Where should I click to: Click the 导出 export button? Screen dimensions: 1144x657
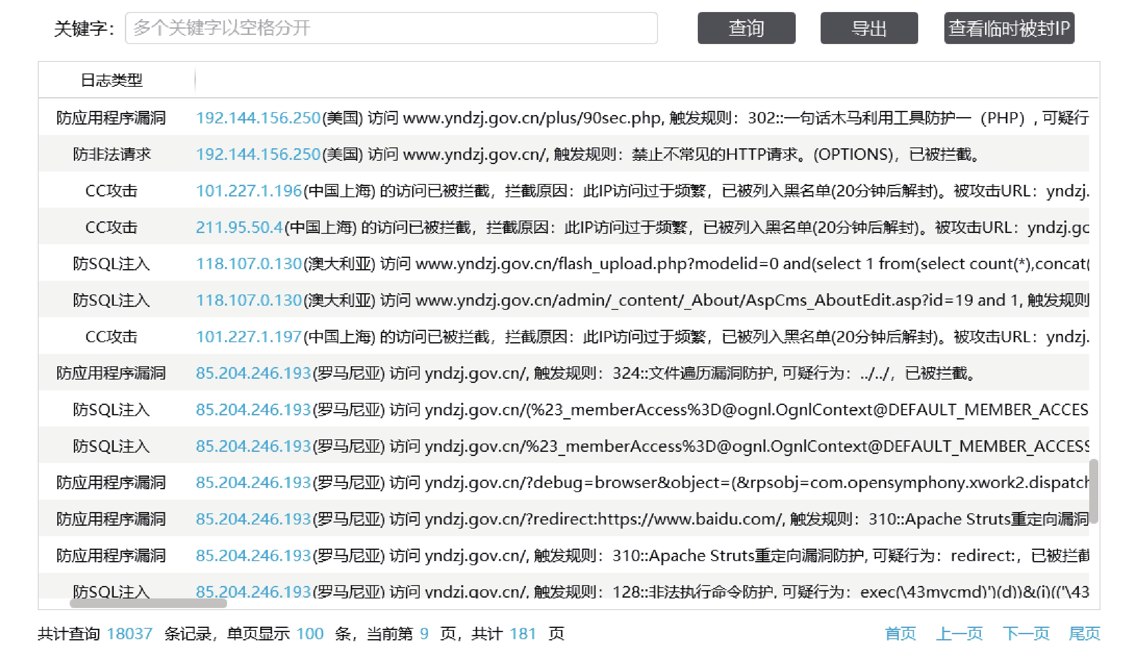pos(868,28)
